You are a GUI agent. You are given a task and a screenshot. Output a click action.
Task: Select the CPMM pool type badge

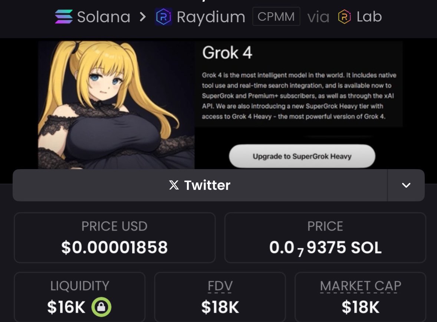(x=276, y=16)
